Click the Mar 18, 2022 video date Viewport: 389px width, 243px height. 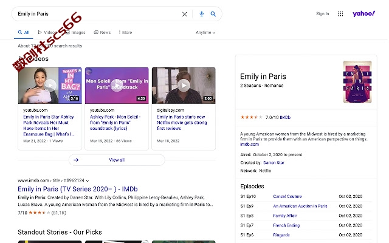[168, 141]
